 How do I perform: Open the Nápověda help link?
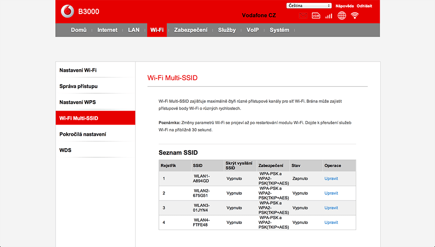pyautogui.click(x=345, y=6)
